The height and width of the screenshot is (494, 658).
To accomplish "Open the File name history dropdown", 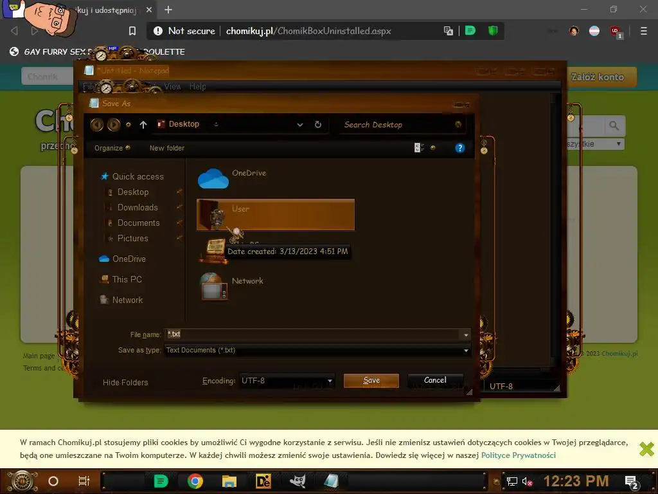I will [466, 334].
